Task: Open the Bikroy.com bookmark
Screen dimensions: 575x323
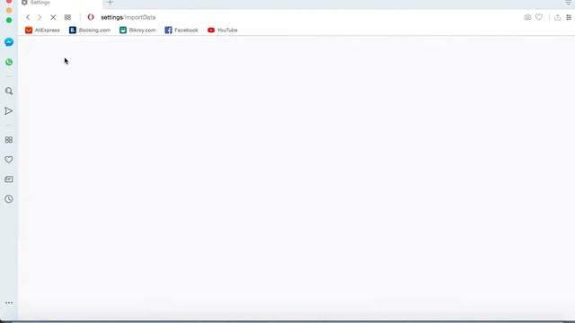Action: pos(137,30)
